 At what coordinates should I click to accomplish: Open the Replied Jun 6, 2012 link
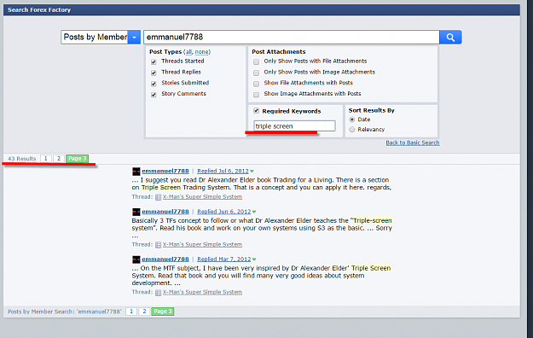tap(224, 212)
